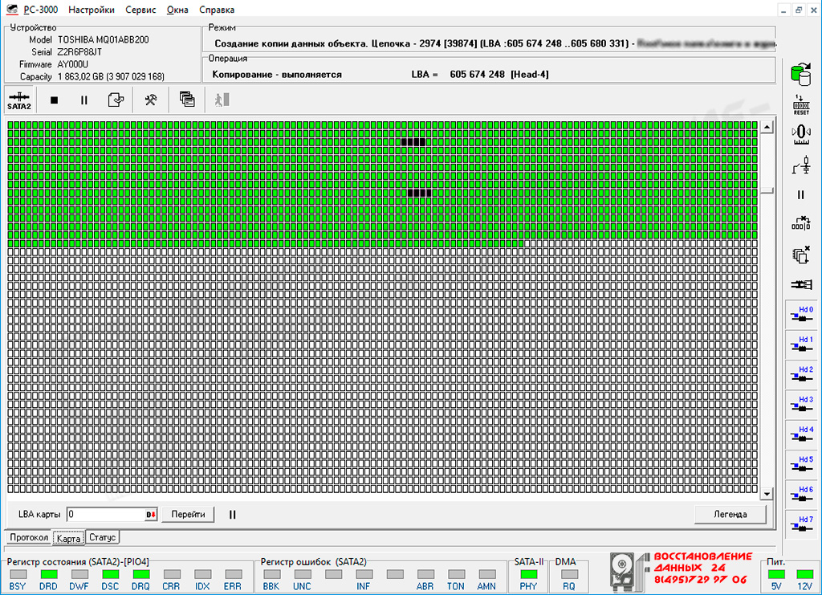Toggle head Hd 5

(x=802, y=464)
